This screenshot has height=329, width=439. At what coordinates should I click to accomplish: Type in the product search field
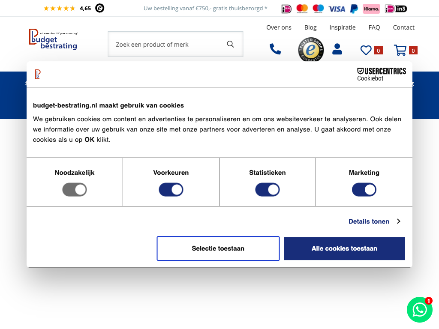click(167, 44)
